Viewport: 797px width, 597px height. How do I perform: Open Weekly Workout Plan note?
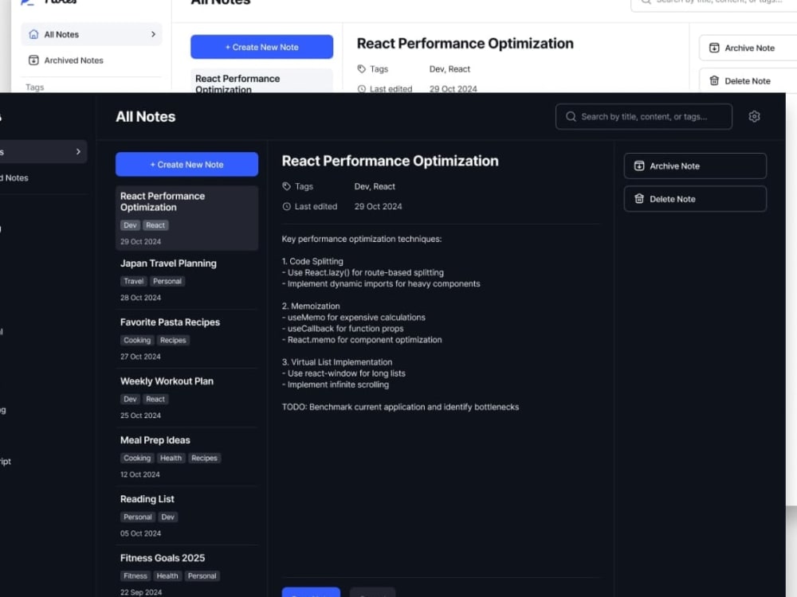pyautogui.click(x=186, y=398)
